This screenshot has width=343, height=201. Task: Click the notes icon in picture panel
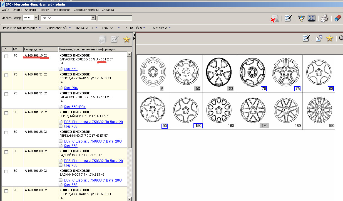306,38
